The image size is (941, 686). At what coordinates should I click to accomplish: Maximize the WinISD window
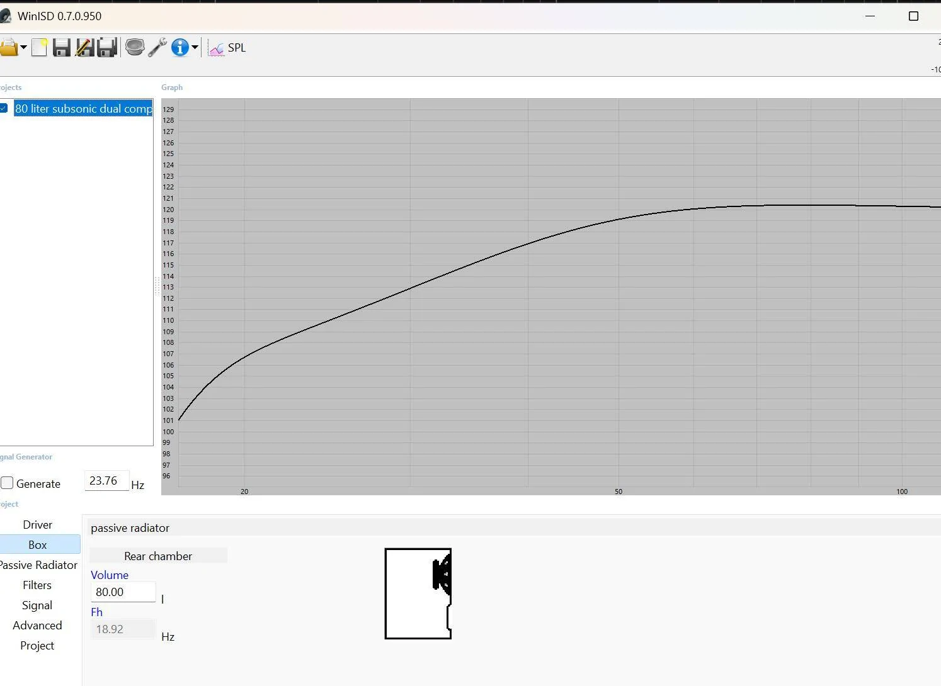coord(913,16)
